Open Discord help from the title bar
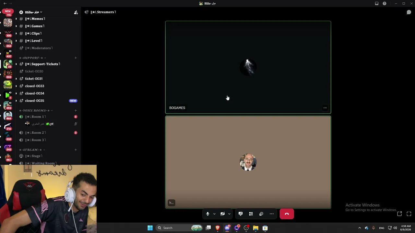This screenshot has height=233, width=415. (385, 4)
